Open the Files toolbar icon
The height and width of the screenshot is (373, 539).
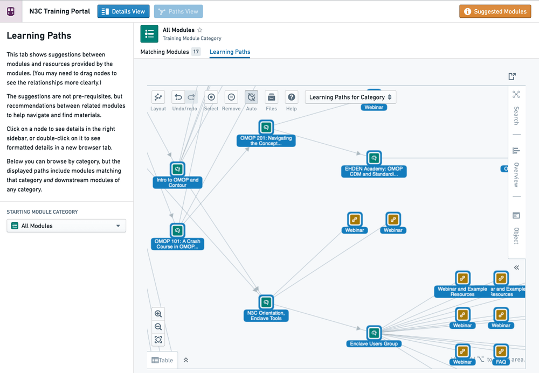coord(271,97)
